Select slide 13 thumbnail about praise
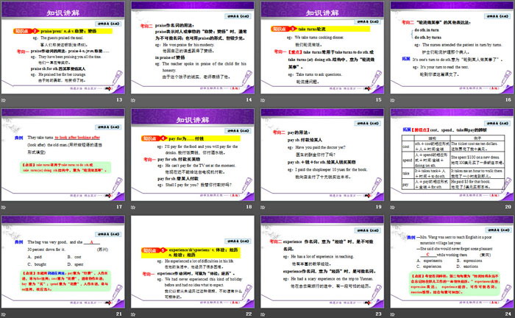This screenshot has height=318, width=515. [x=63, y=48]
